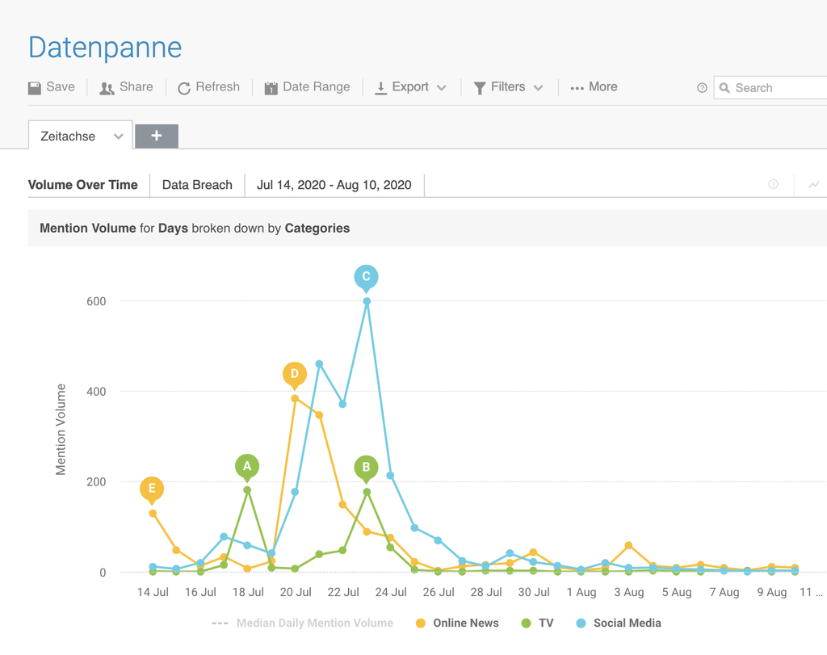This screenshot has height=655, width=827.
Task: Open the Zeitachse tab dropdown arrow
Action: tap(119, 136)
